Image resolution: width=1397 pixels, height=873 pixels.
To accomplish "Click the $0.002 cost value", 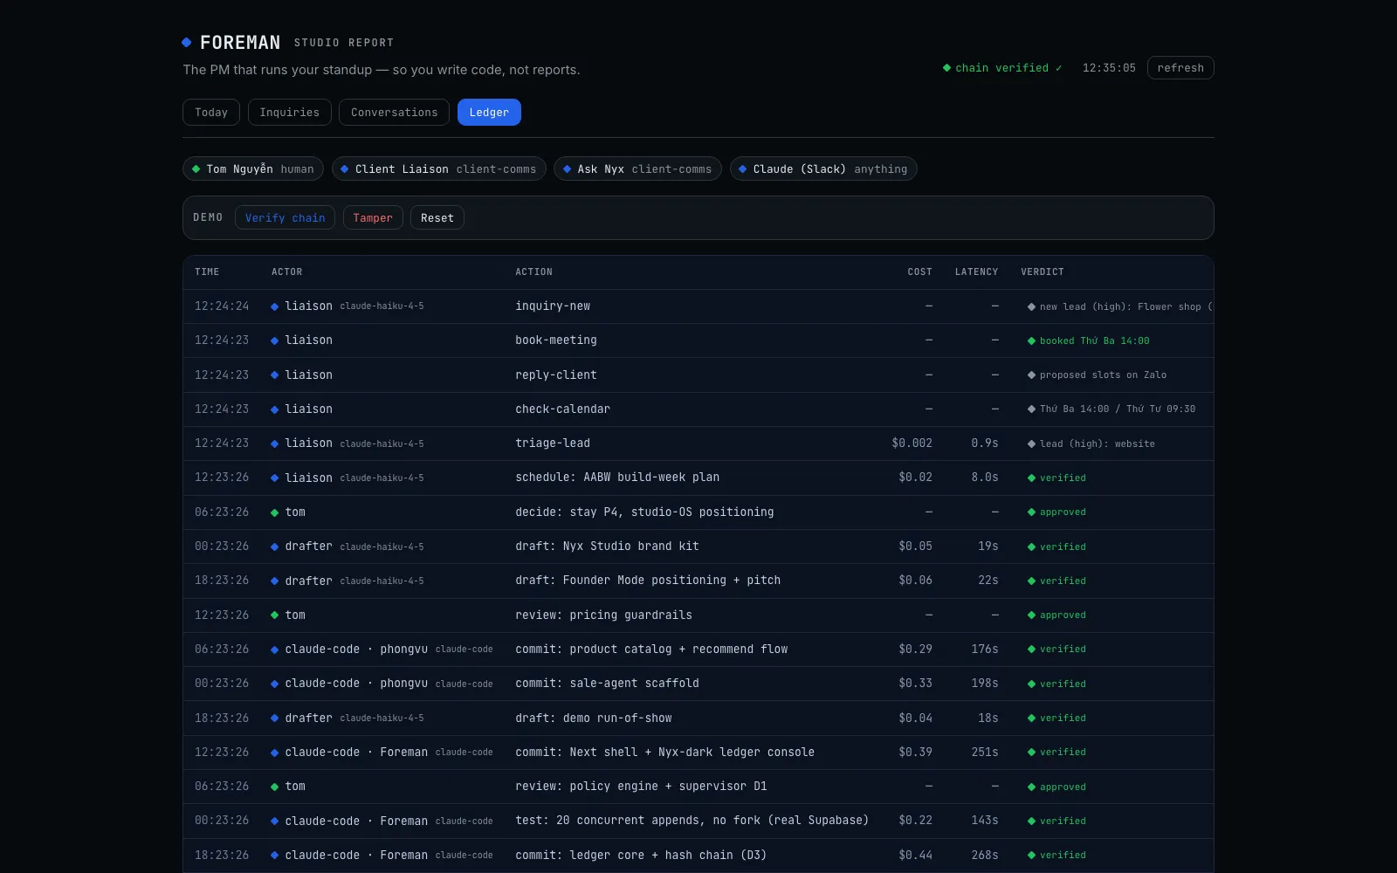I will pos(912,443).
